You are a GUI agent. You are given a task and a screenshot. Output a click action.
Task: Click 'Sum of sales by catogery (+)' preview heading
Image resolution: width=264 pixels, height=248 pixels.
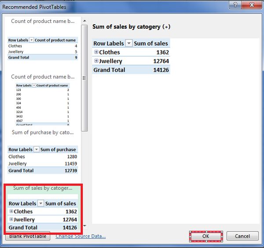pyautogui.click(x=131, y=26)
